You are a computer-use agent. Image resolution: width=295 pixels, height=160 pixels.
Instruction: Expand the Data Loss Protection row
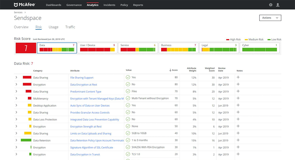[16, 119]
